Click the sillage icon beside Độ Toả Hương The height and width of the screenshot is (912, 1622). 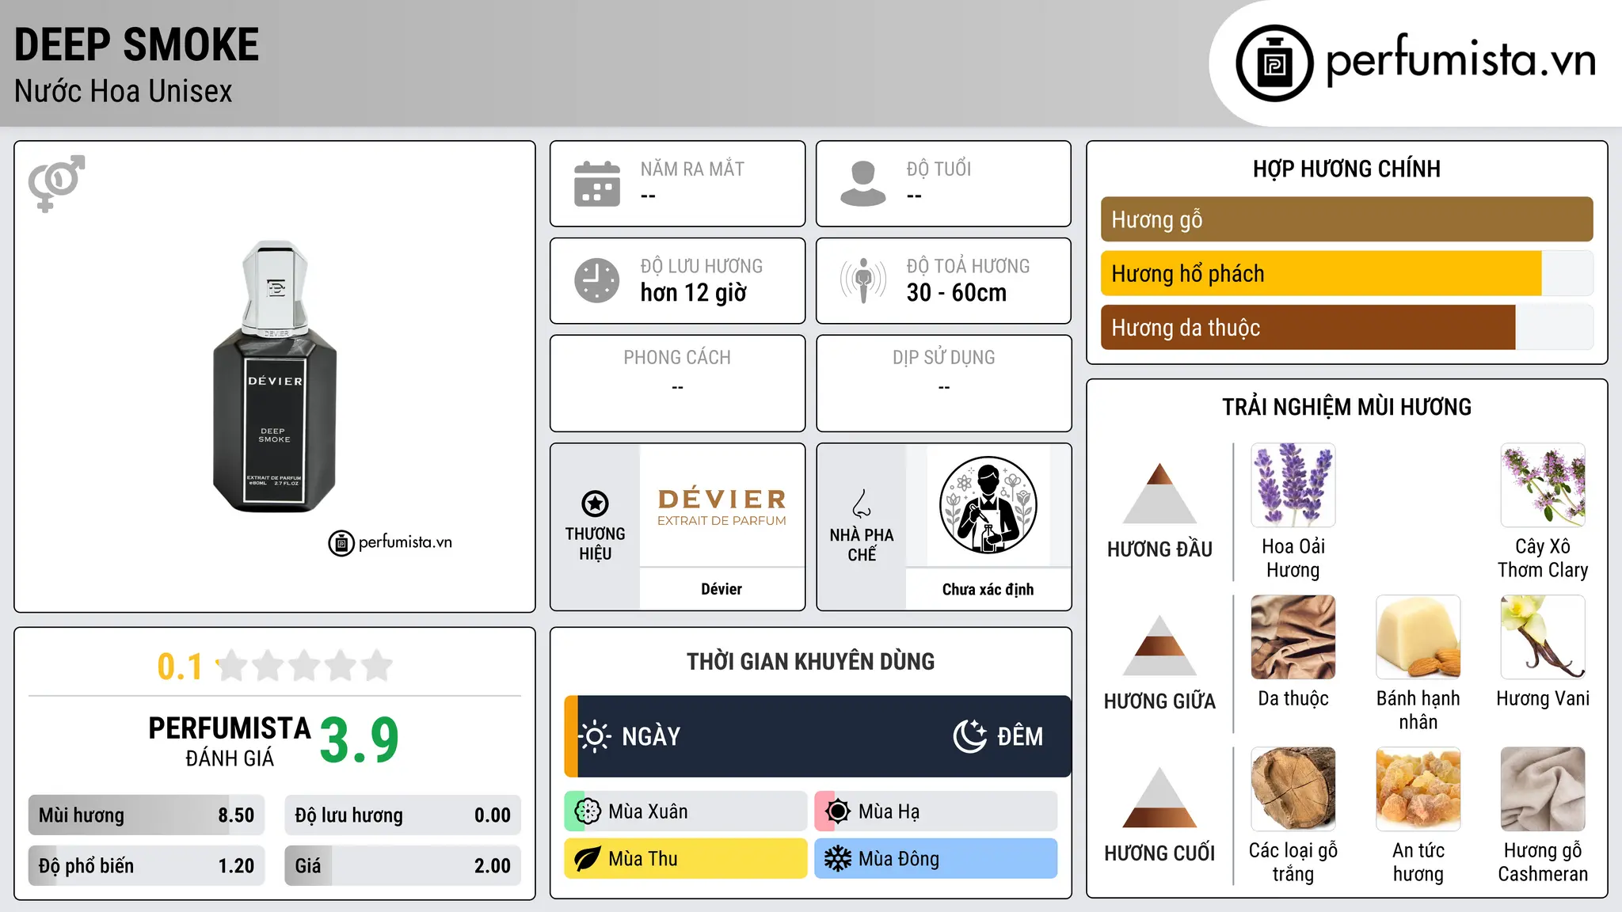click(863, 280)
